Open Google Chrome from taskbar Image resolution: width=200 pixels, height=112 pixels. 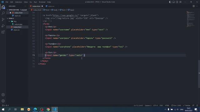pos(48,109)
